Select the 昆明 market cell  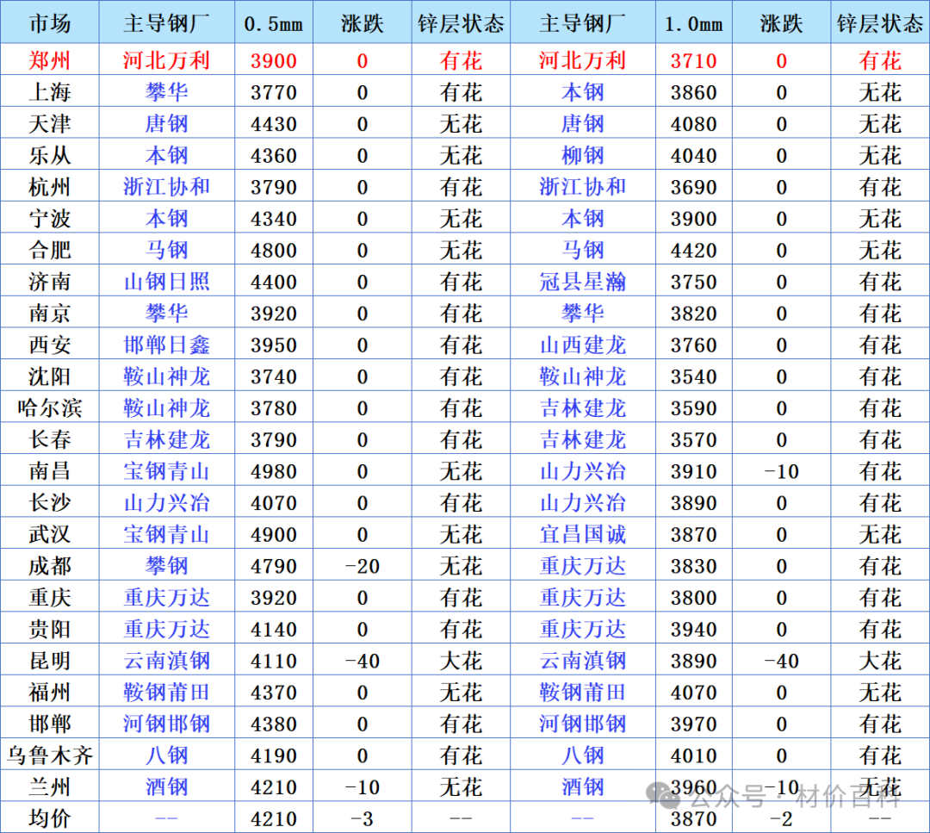(50, 661)
